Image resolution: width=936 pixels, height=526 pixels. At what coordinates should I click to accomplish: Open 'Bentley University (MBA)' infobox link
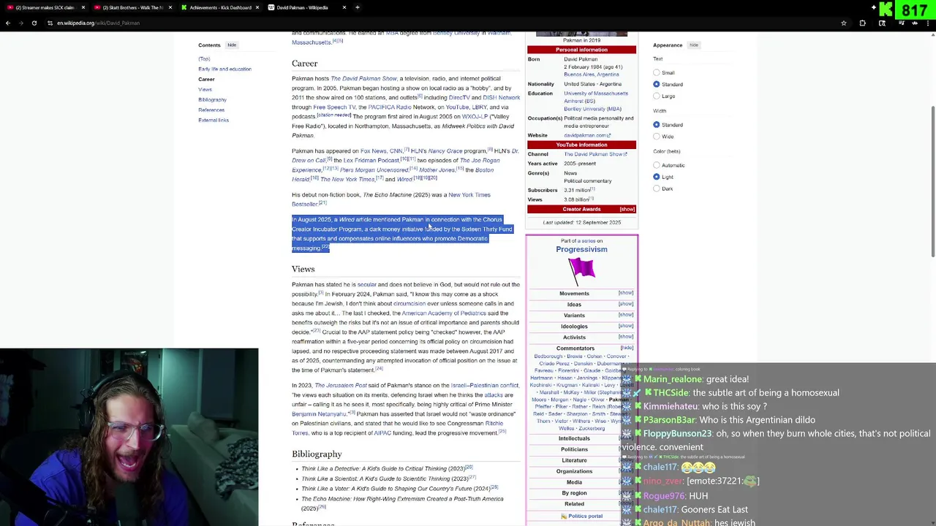click(x=592, y=109)
